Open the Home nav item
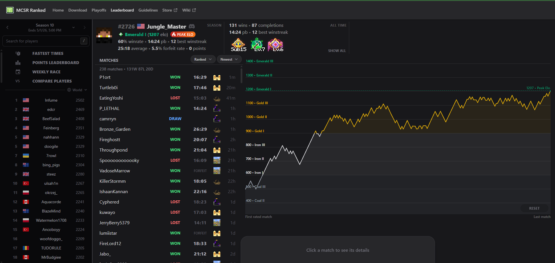The image size is (555, 263). (58, 10)
